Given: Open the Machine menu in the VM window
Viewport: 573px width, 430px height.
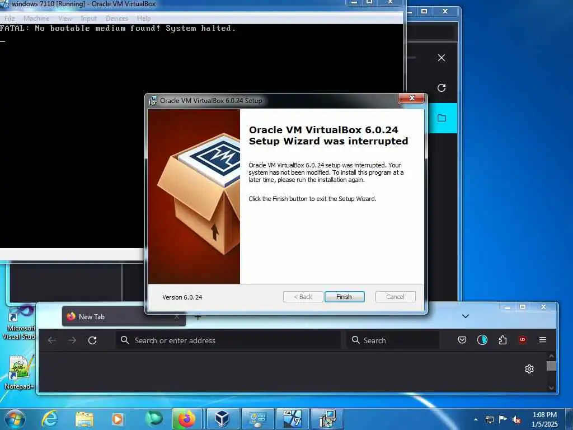Looking at the screenshot, I should pyautogui.click(x=36, y=18).
